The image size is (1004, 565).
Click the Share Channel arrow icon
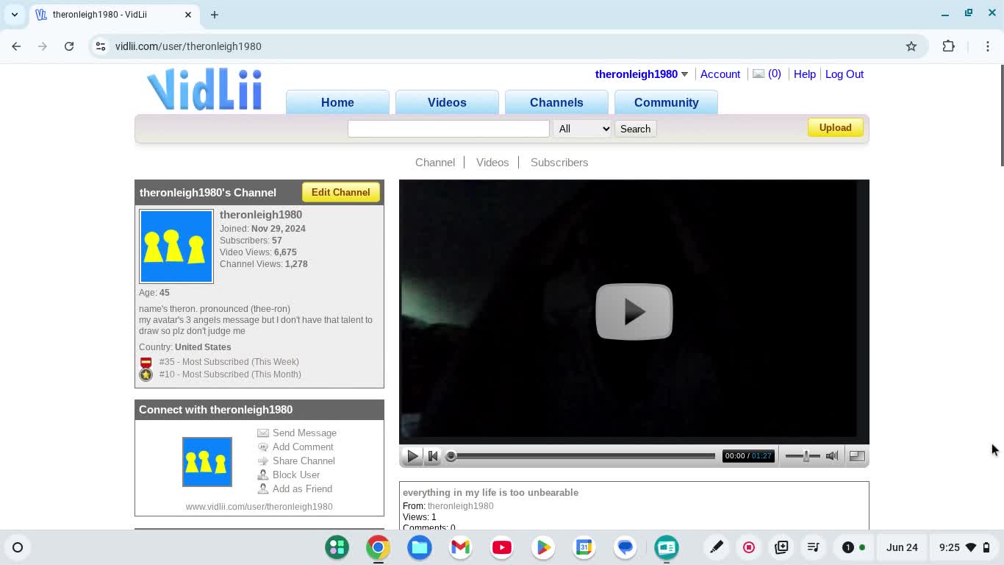[x=263, y=461]
